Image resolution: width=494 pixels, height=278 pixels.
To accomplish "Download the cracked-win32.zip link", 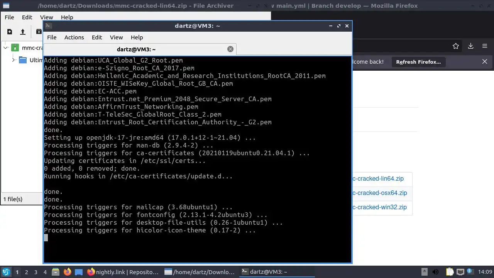I will 379,207.
